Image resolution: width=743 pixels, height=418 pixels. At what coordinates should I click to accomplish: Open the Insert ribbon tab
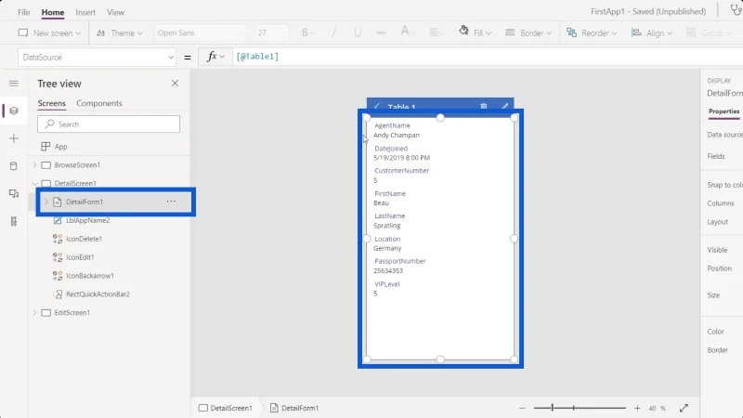[85, 12]
